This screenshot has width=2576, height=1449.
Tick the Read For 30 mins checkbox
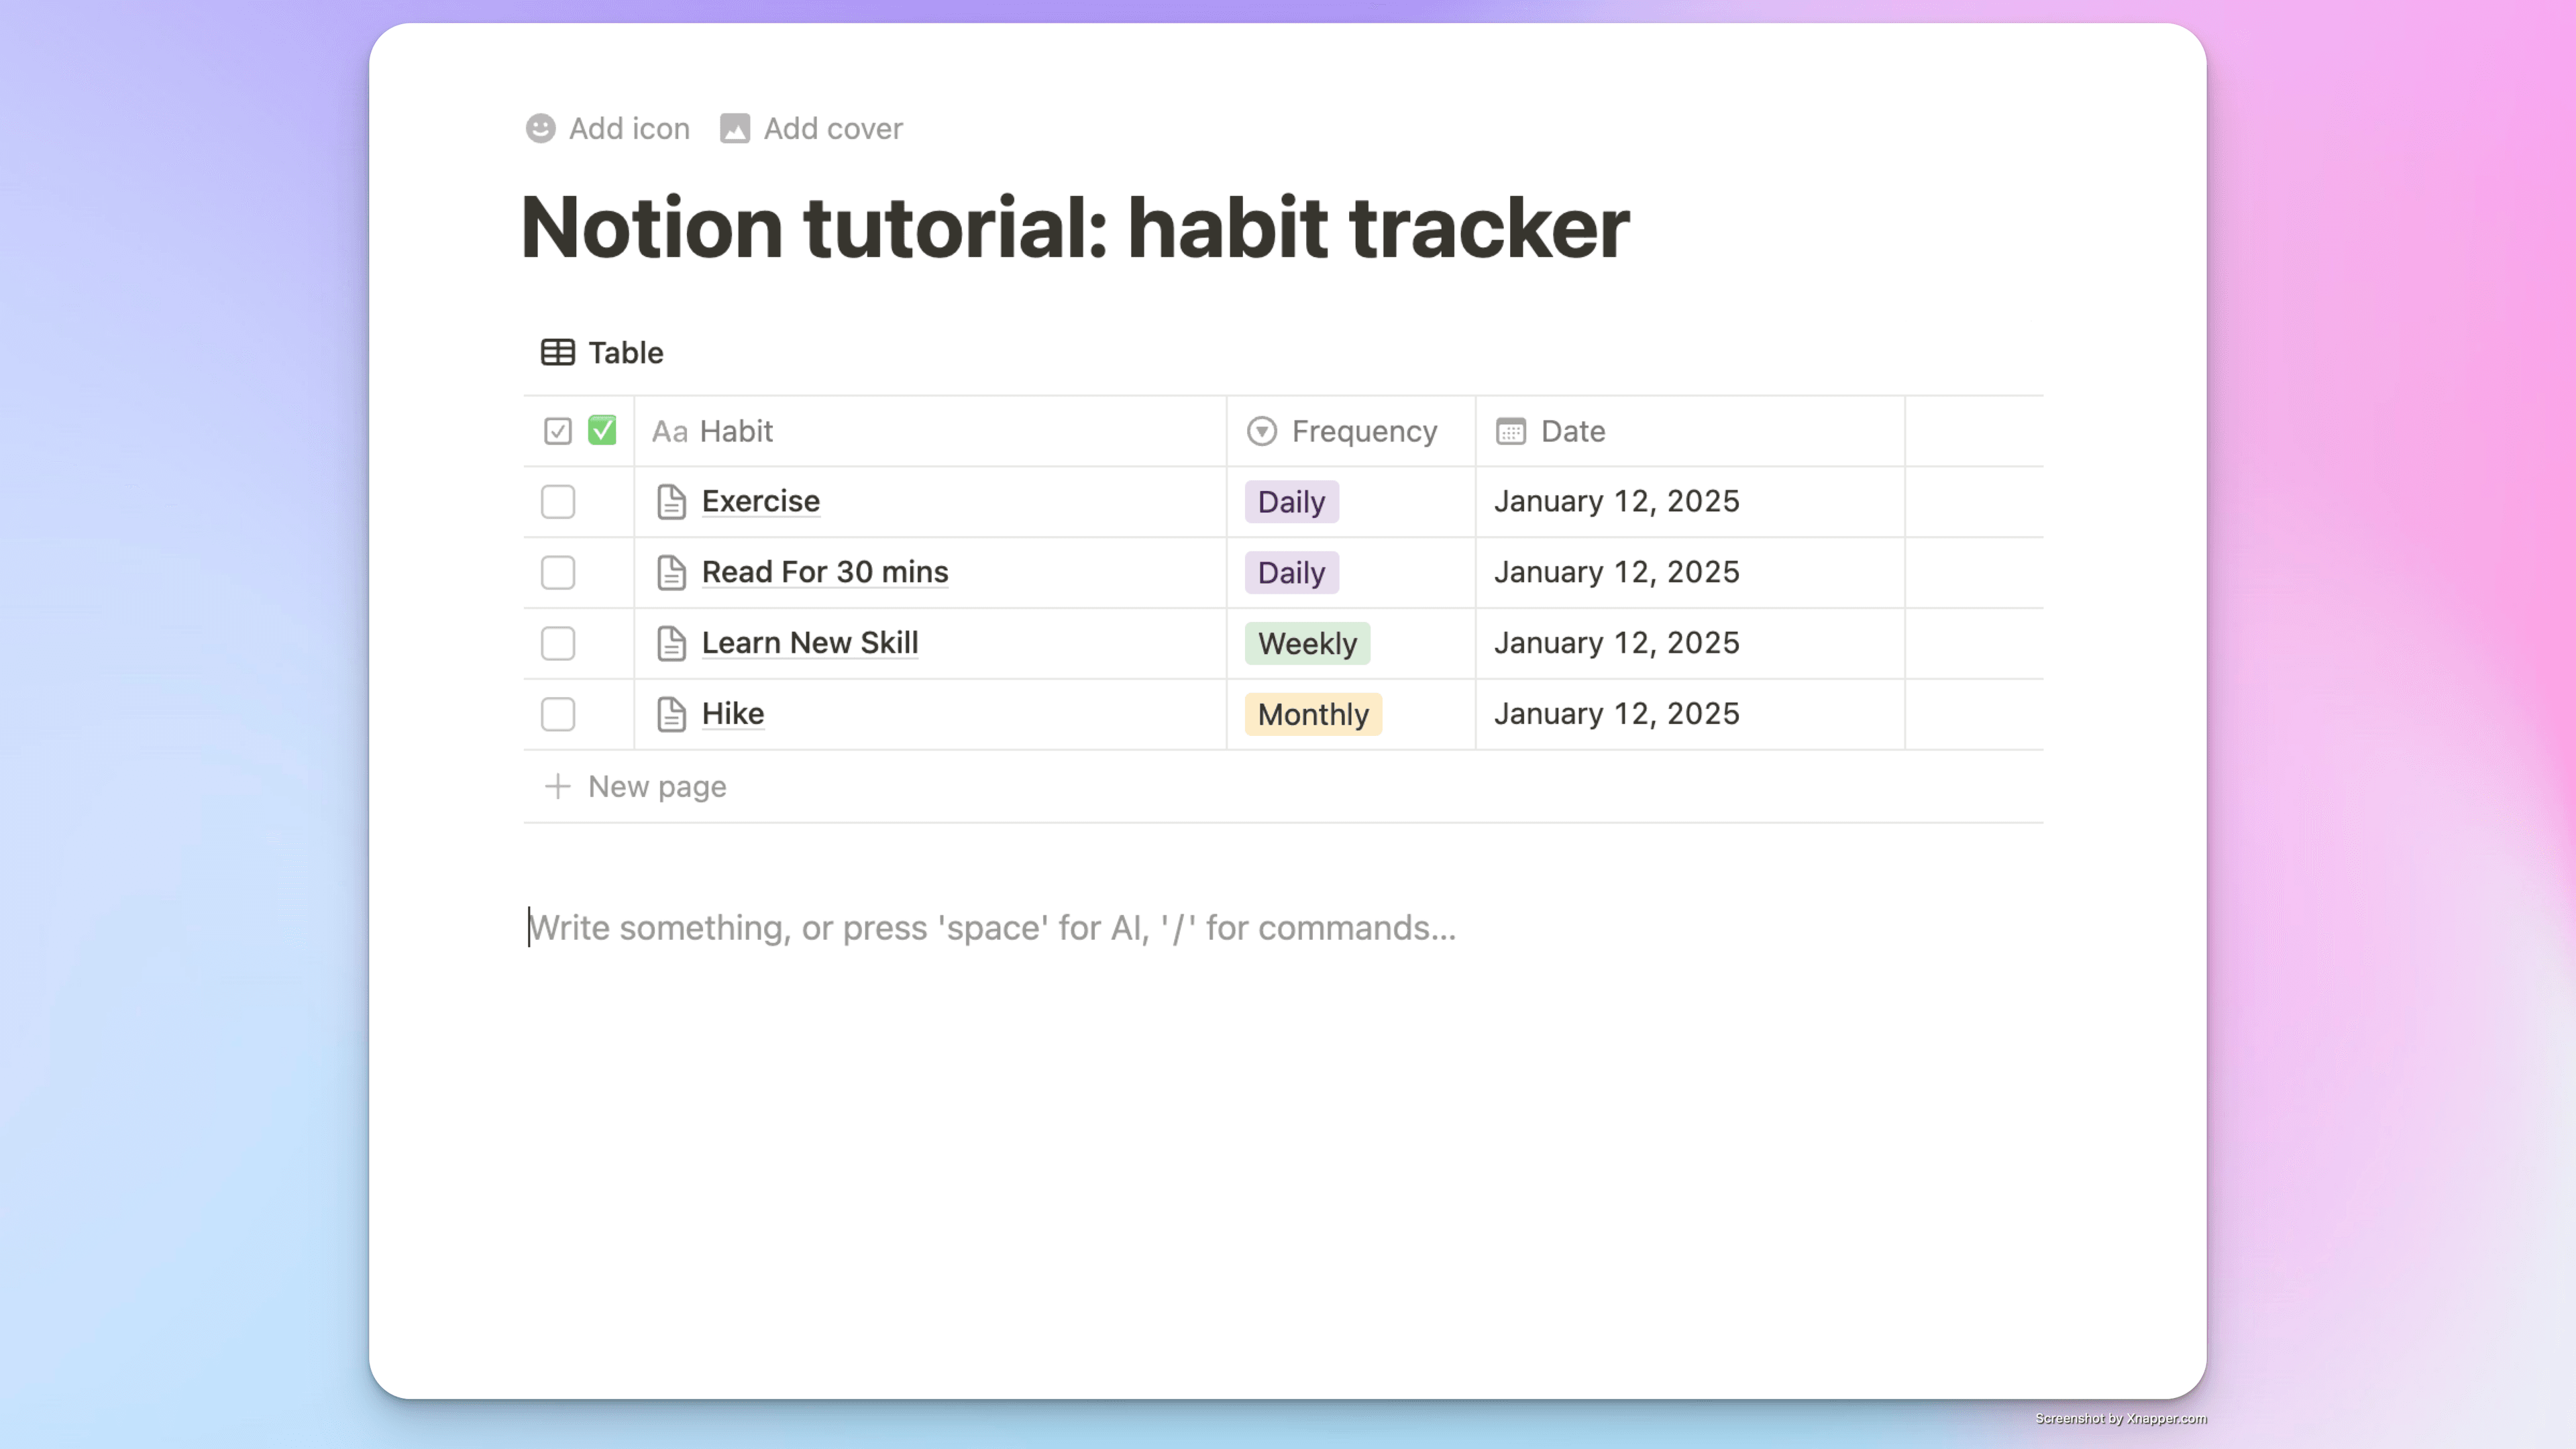[x=558, y=572]
